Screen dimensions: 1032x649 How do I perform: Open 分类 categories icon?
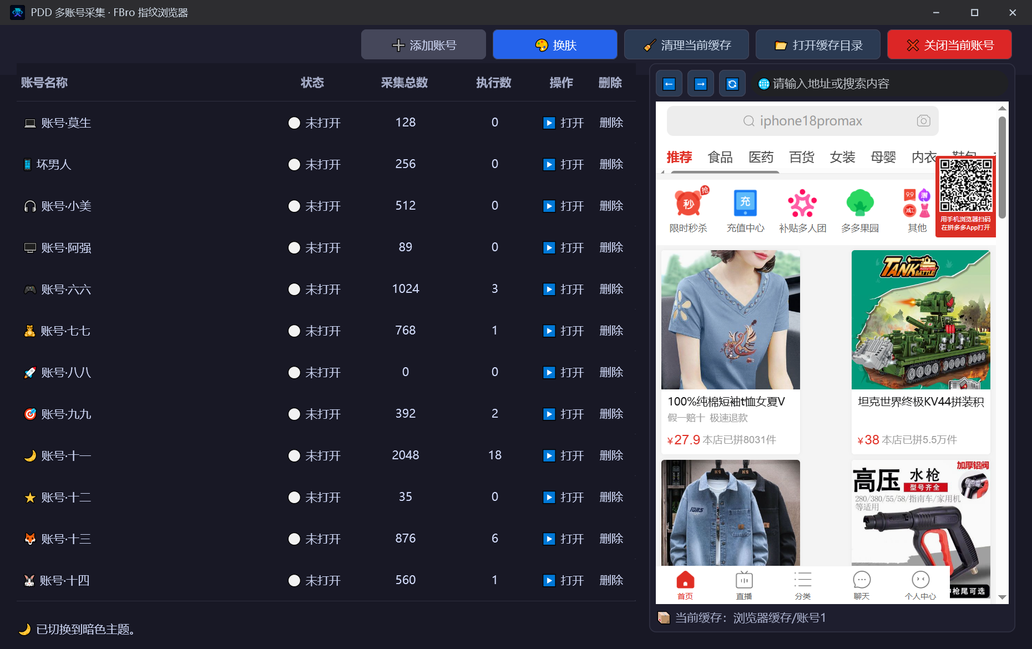click(803, 580)
